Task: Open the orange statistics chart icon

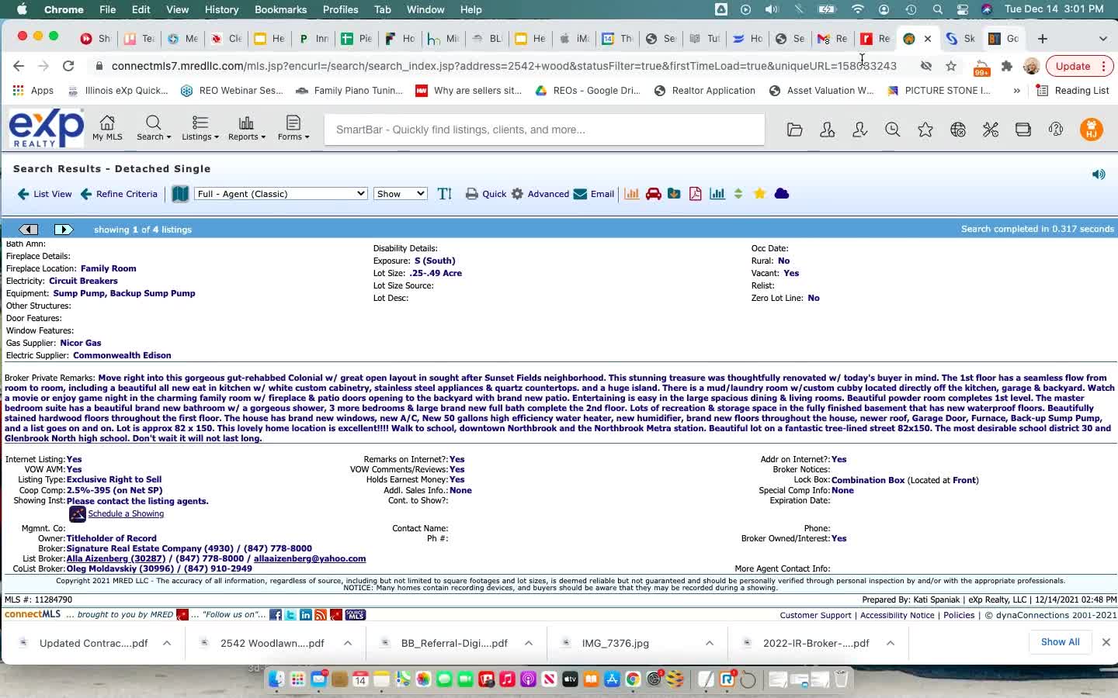Action: click(x=632, y=194)
